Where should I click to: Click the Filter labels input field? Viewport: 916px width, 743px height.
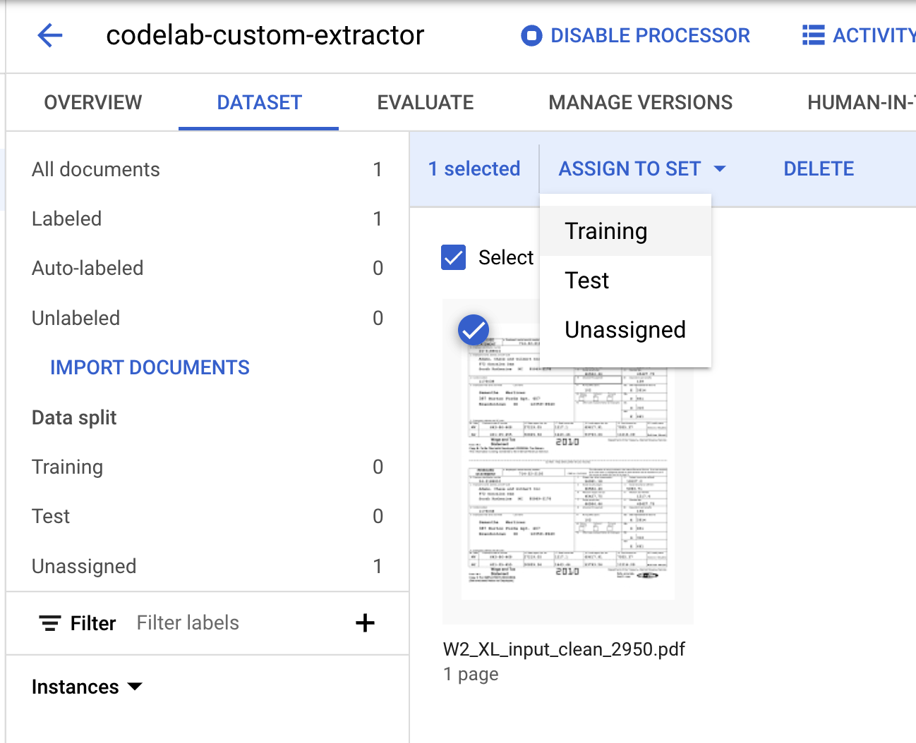click(188, 623)
